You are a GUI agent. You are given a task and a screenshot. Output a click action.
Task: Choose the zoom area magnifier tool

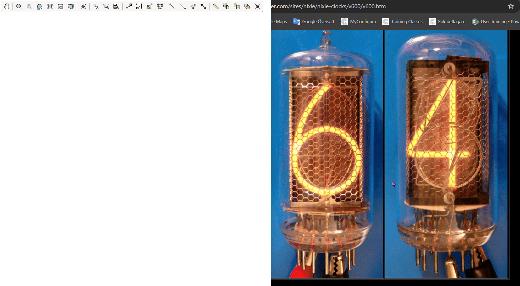tap(40, 6)
